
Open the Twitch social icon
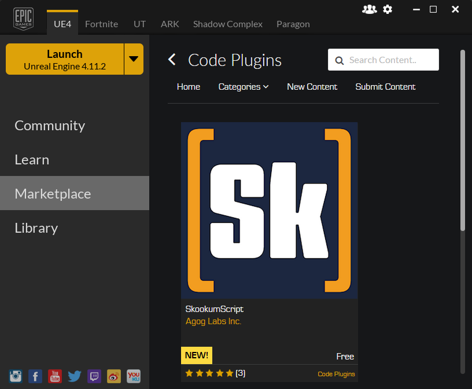pyautogui.click(x=94, y=376)
